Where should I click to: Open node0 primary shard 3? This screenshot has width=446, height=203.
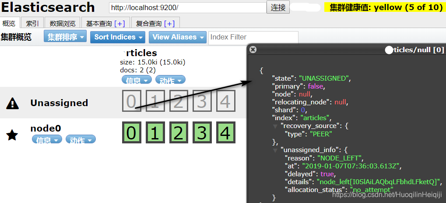(202, 132)
